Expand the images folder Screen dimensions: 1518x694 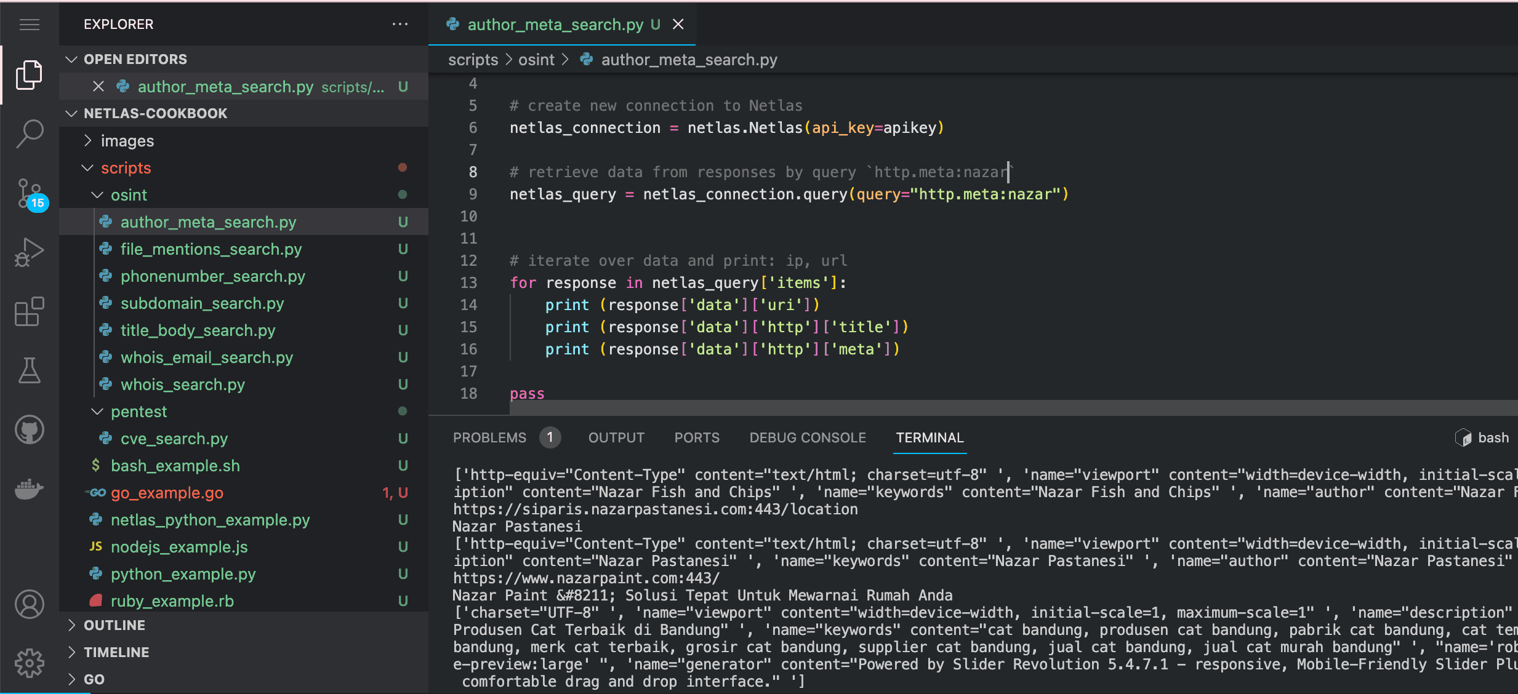pos(127,141)
